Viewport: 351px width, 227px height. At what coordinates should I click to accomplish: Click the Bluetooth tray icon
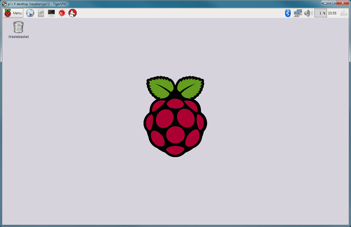click(288, 13)
